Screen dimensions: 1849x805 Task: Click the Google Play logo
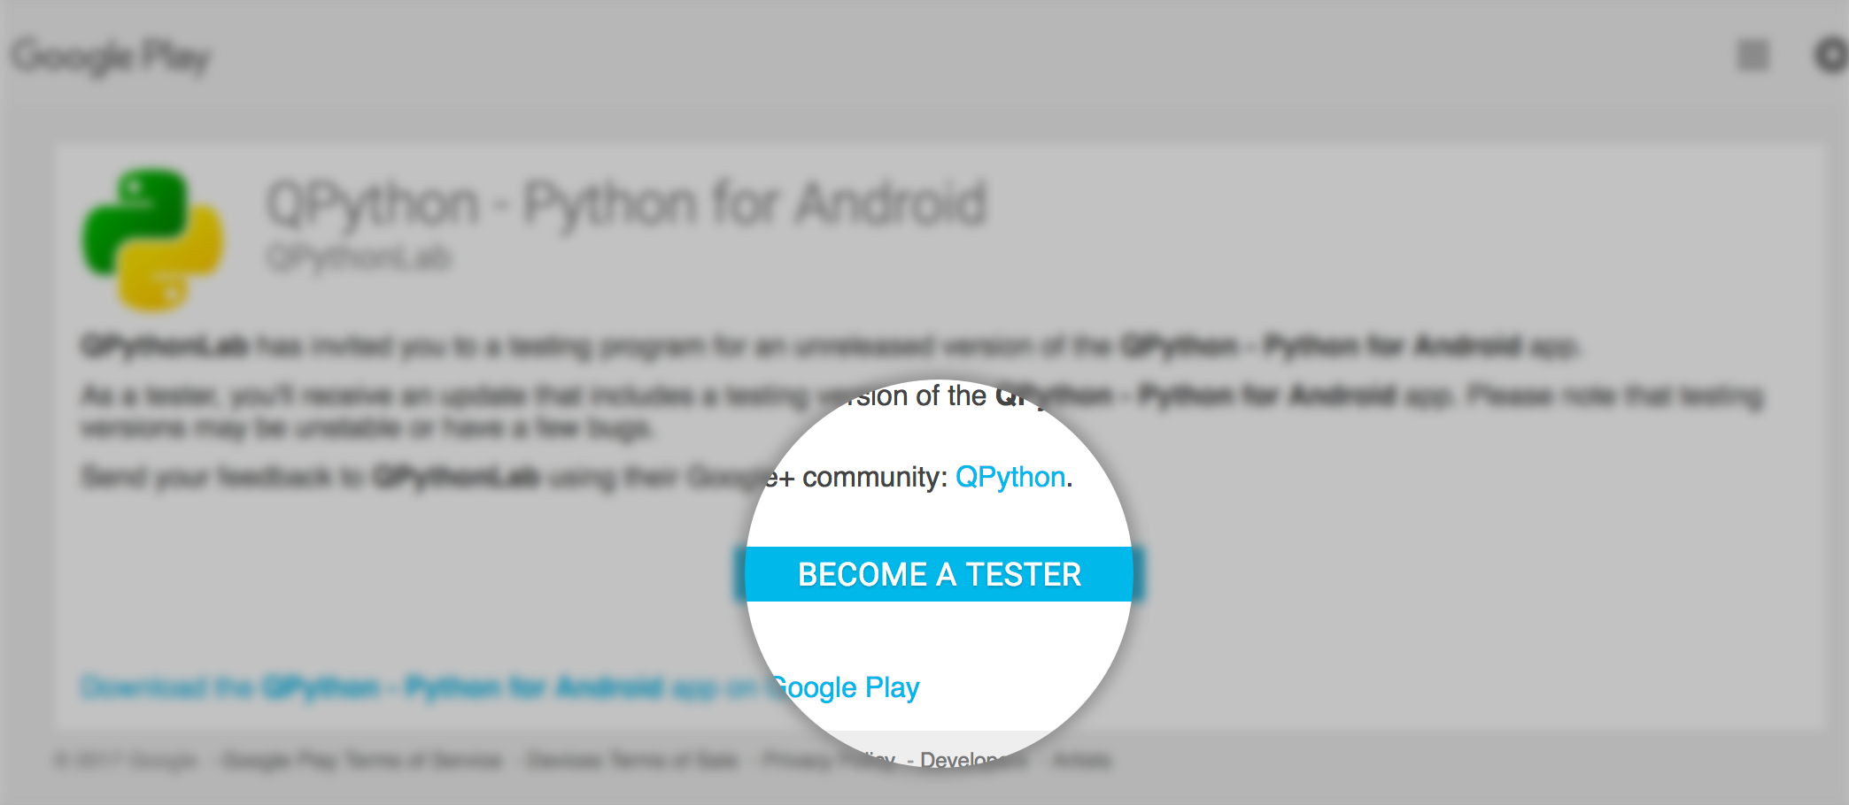[x=112, y=57]
